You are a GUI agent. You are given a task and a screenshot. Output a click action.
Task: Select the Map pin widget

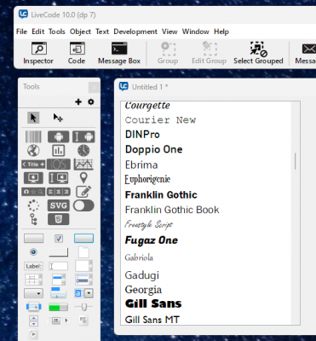pos(83,178)
